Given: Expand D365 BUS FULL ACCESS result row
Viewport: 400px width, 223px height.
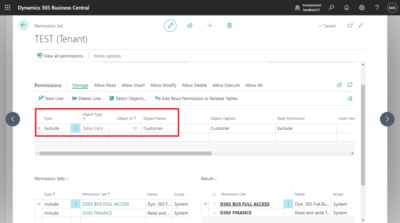Looking at the screenshot, I should 214,204.
